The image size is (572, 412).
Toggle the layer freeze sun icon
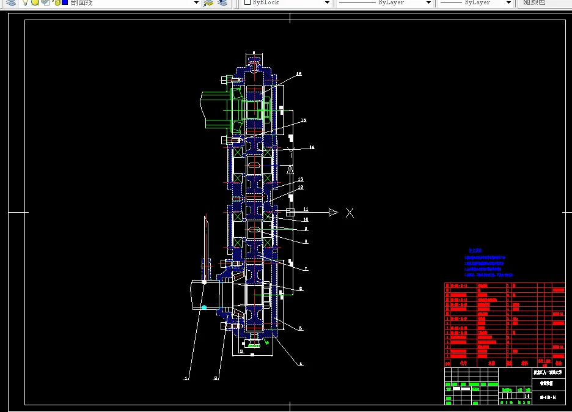(x=35, y=2)
